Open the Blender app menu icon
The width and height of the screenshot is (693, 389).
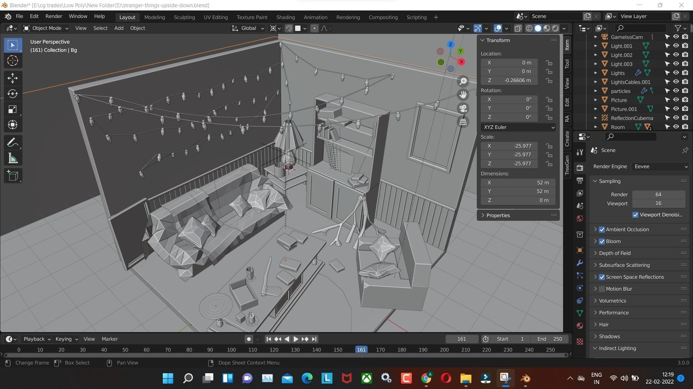coord(8,17)
